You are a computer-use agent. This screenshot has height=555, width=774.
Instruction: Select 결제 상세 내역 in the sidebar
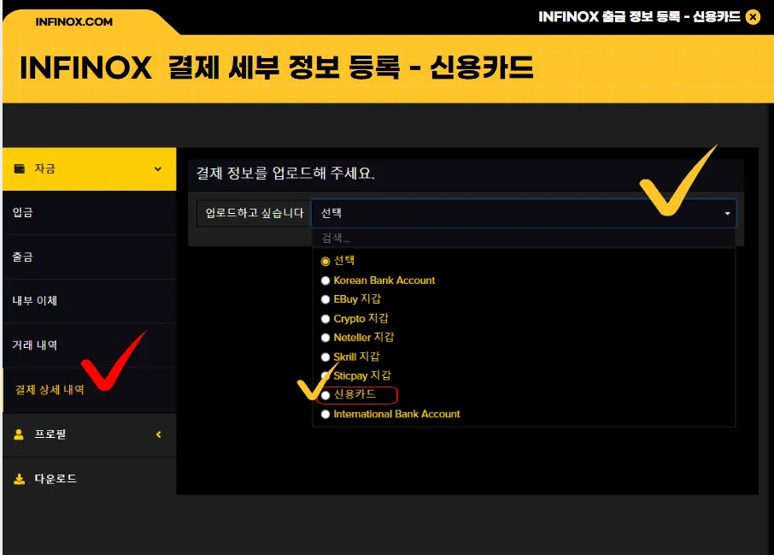(x=90, y=390)
